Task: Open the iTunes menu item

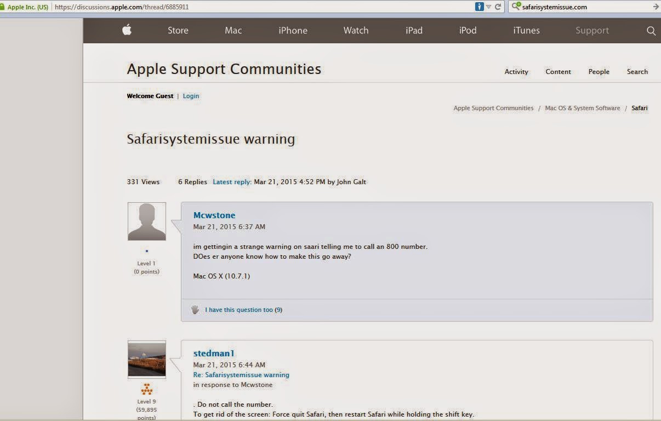Action: coord(526,31)
